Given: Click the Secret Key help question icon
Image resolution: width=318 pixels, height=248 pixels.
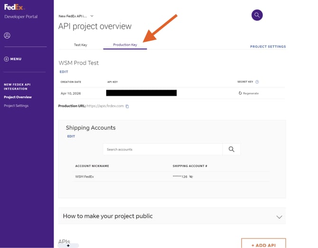Looking at the screenshot, I should [x=257, y=82].
